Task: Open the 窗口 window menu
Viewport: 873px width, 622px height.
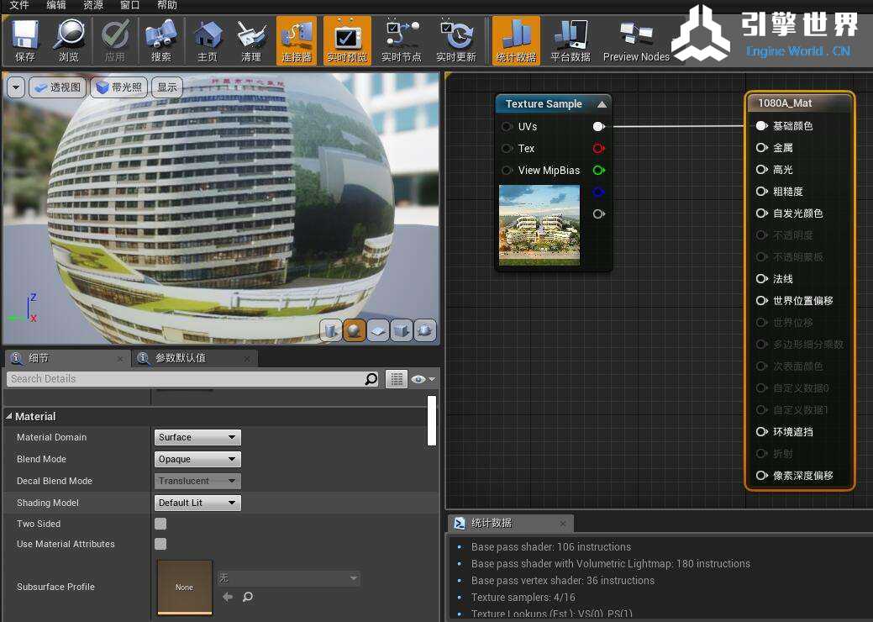Action: click(x=129, y=5)
